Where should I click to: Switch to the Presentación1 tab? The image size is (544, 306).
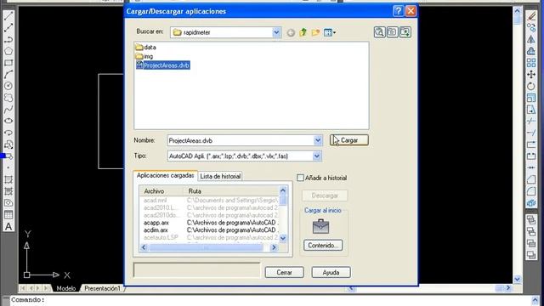coord(102,288)
